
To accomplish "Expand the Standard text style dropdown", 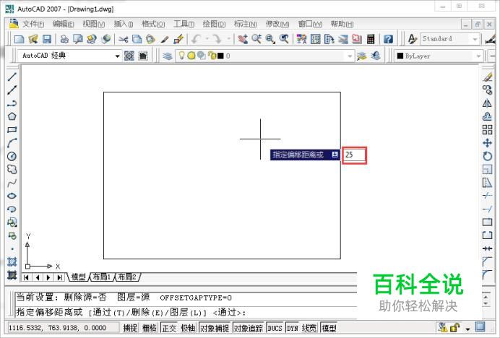I will tap(475, 39).
